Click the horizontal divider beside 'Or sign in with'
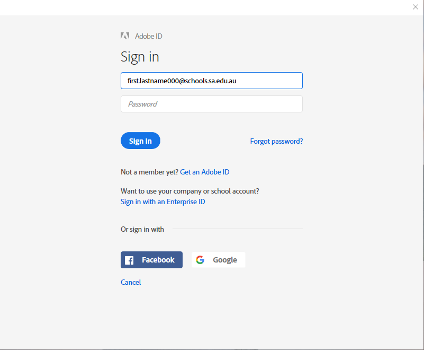The height and width of the screenshot is (350, 424). click(x=238, y=229)
